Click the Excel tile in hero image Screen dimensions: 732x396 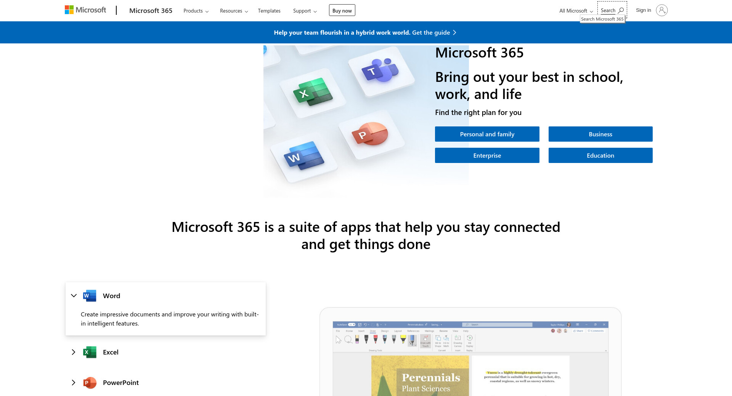point(313,92)
